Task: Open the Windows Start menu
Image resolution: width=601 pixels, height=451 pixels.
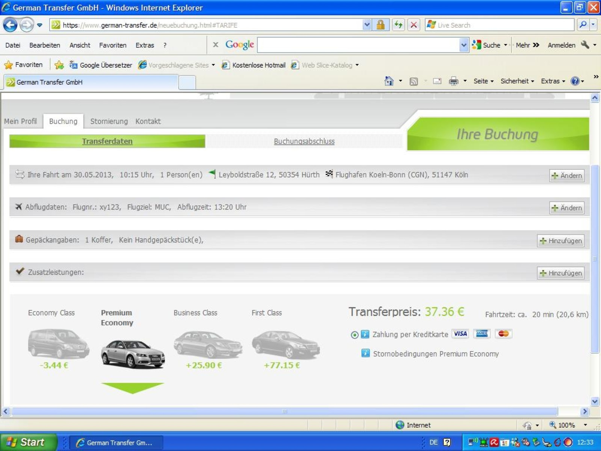Action: (x=28, y=442)
